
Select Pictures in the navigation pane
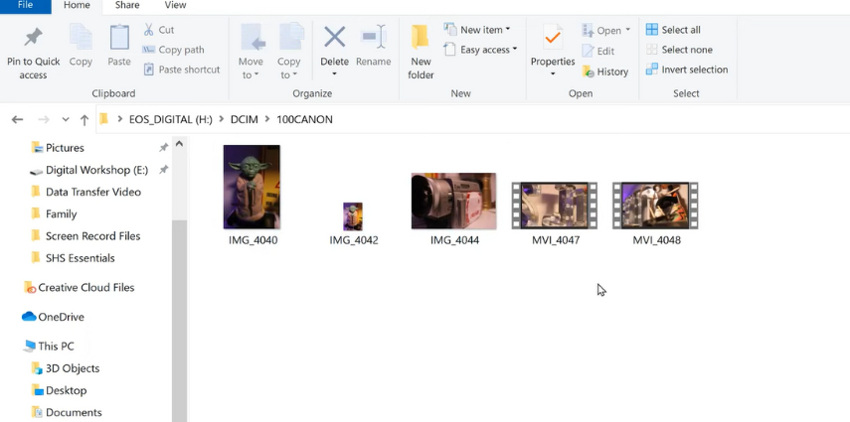point(65,147)
